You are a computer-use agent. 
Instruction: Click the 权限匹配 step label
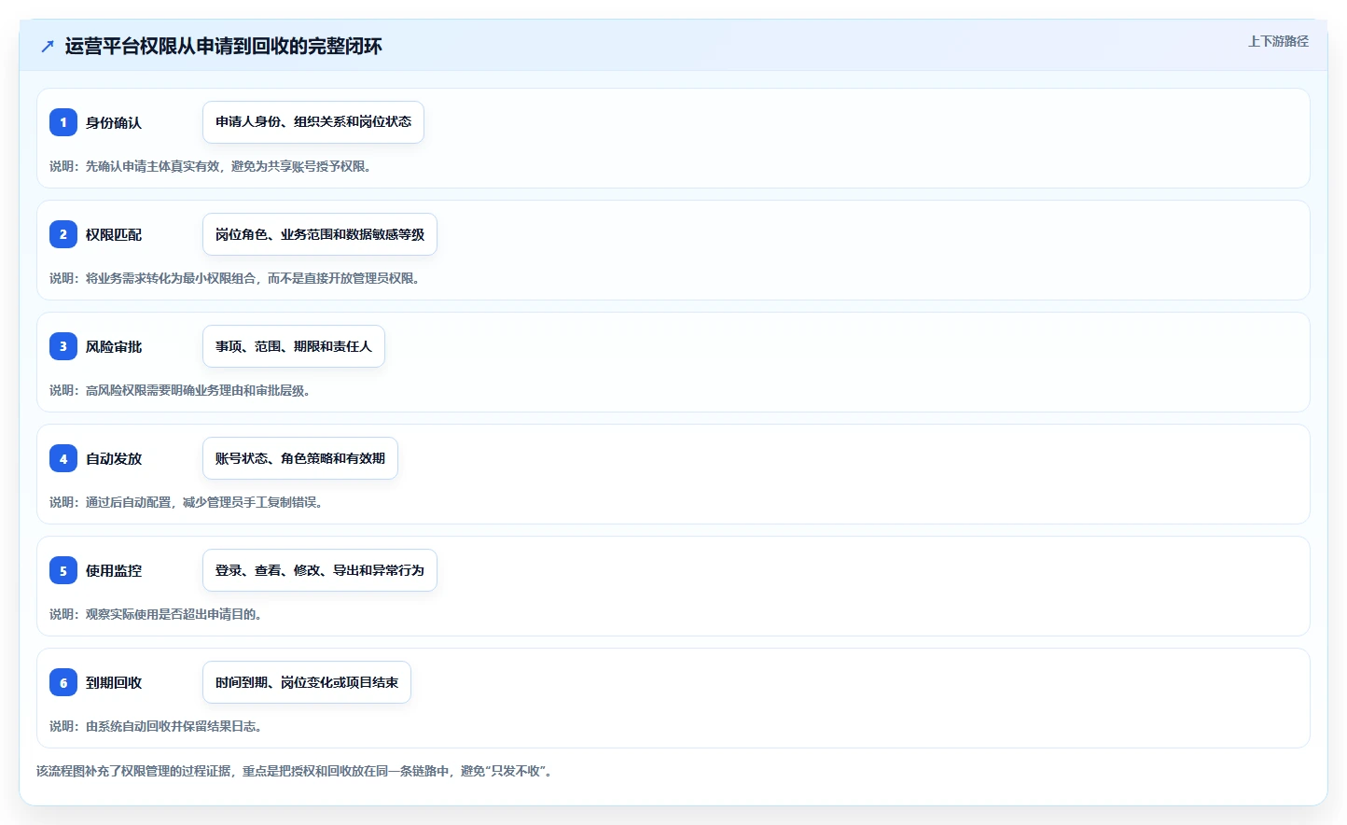click(114, 234)
